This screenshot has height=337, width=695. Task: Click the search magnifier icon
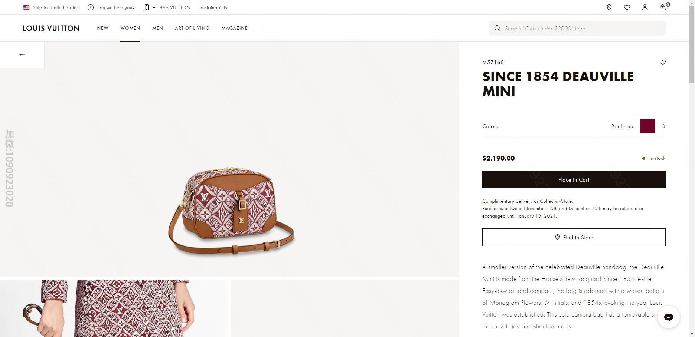(x=497, y=28)
